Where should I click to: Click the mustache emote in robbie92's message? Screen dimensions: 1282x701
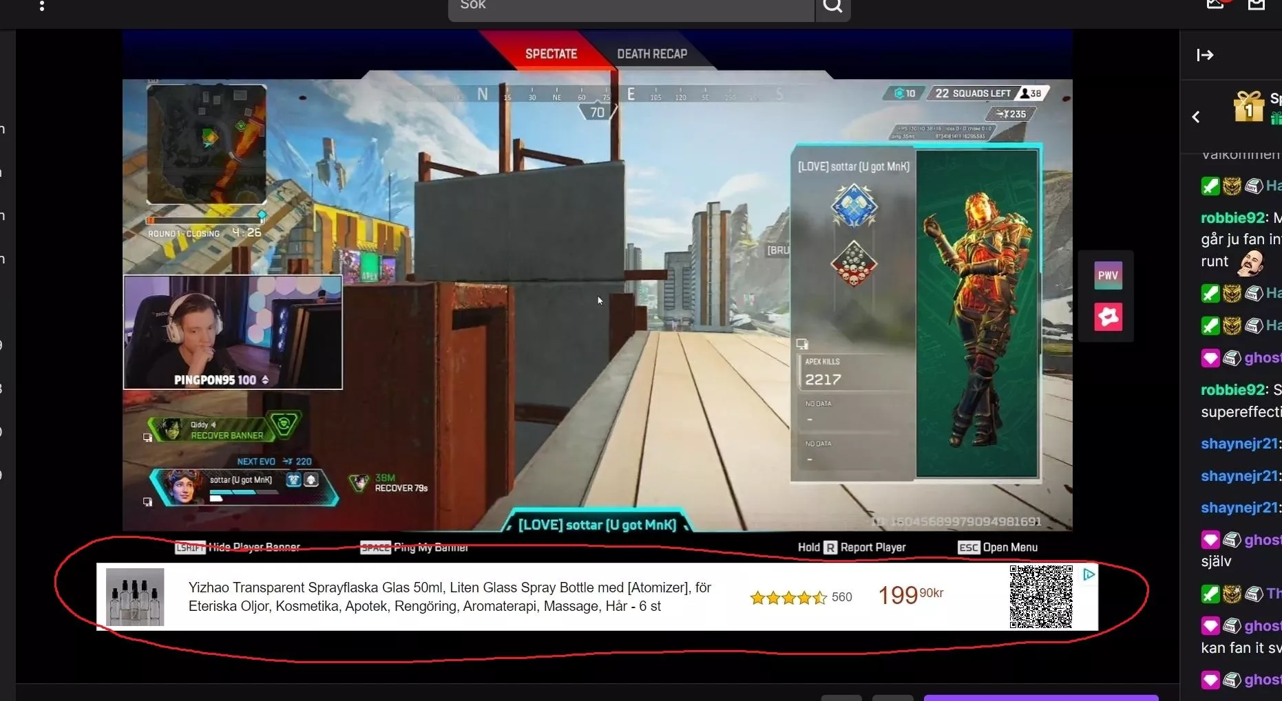coord(1251,263)
